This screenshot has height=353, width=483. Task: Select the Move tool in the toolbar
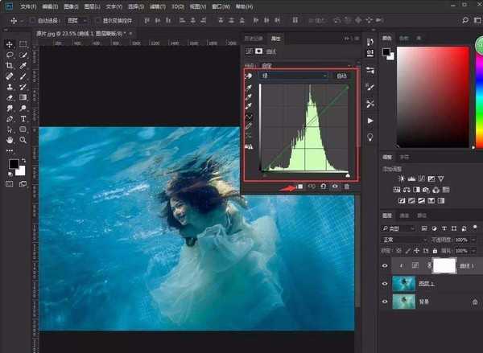[x=9, y=44]
